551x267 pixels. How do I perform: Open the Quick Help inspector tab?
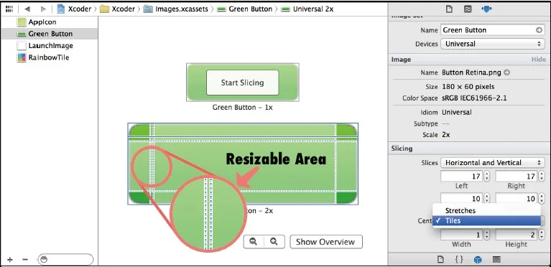coord(468,9)
